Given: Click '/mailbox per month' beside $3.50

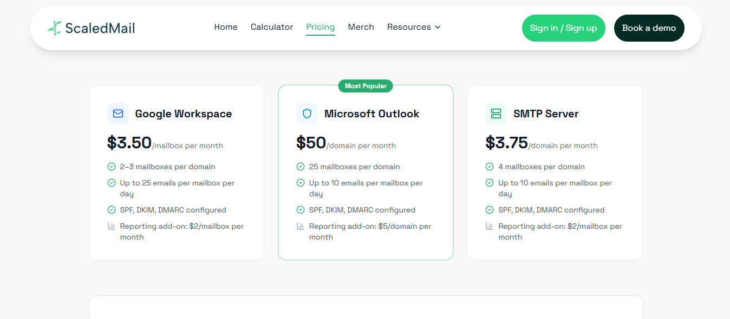Looking at the screenshot, I should [187, 145].
